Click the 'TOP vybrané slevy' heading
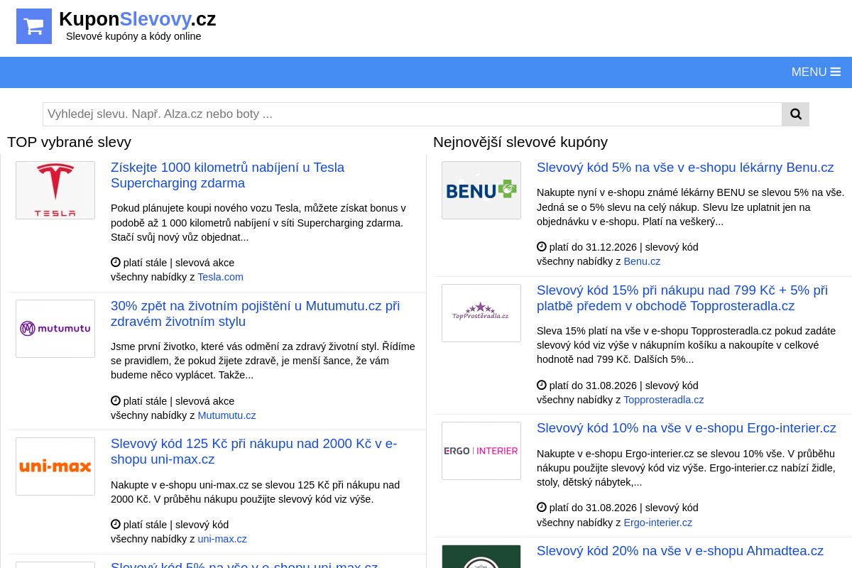 [x=69, y=142]
